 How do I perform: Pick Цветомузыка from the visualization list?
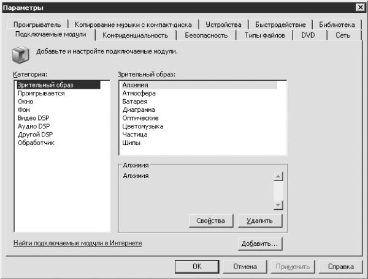pyautogui.click(x=144, y=126)
